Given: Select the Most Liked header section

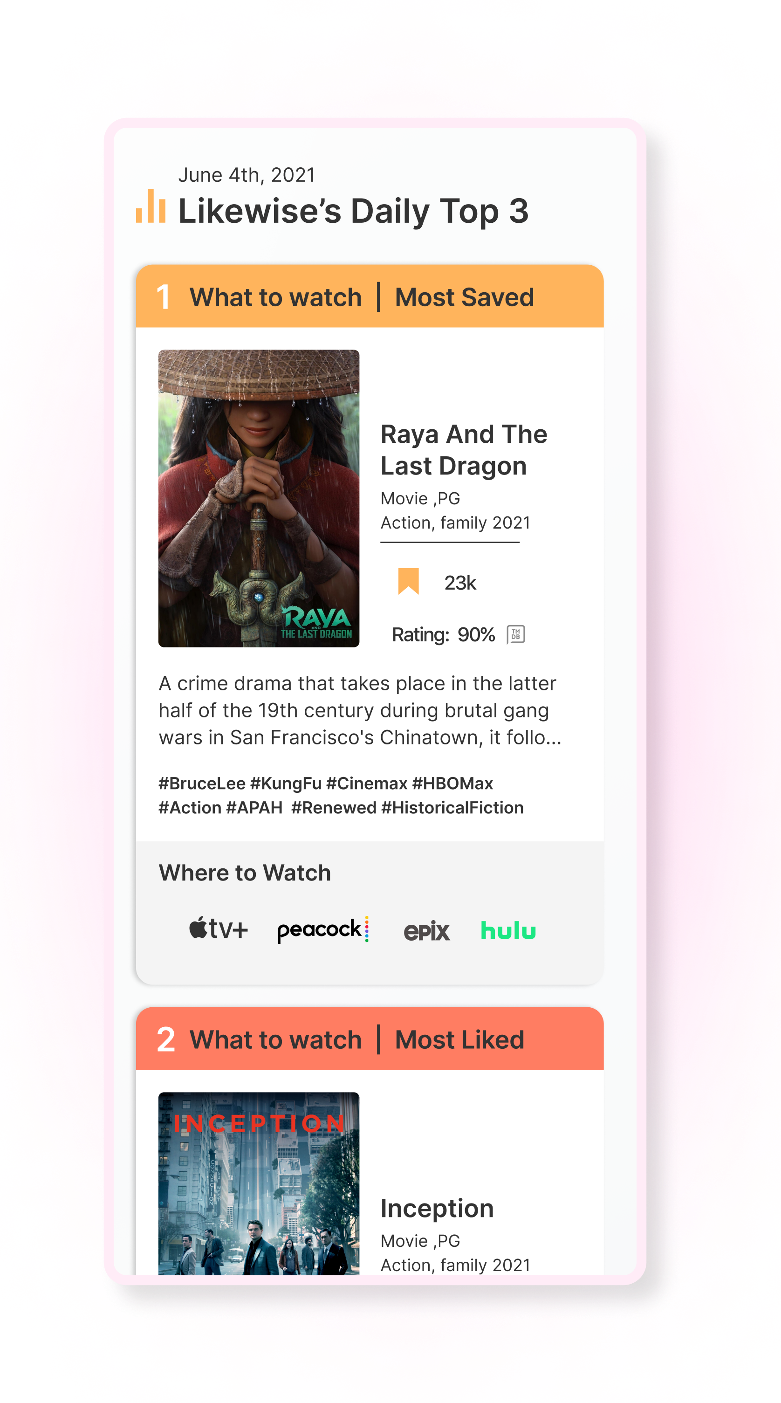Looking at the screenshot, I should point(370,1038).
